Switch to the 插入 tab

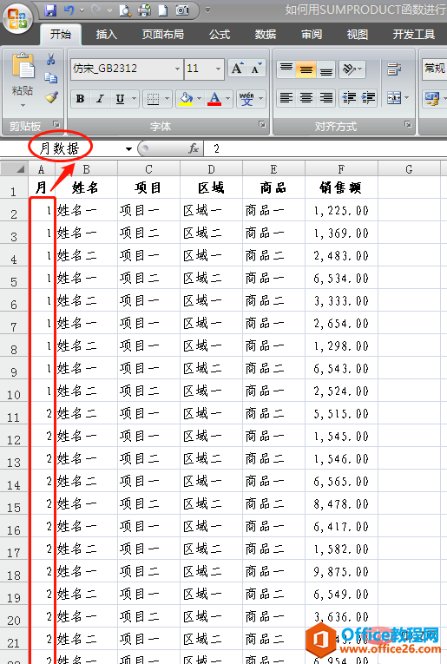(x=106, y=35)
